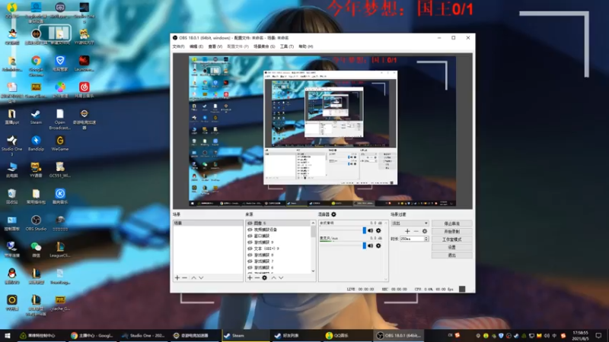609x342 pixels.
Task: Increase transition duration with up stepper
Action: tap(426, 238)
